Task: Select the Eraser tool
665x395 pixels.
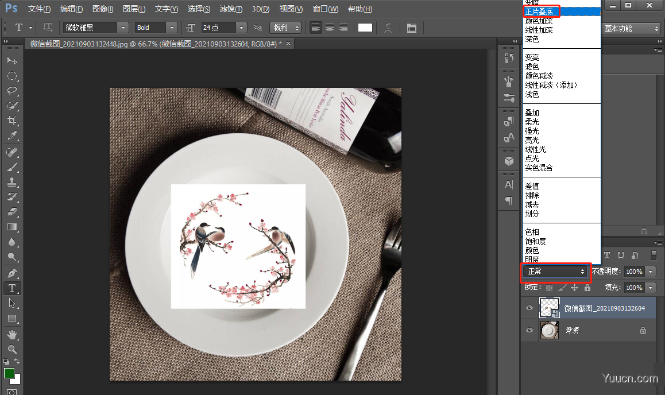Action: click(11, 212)
